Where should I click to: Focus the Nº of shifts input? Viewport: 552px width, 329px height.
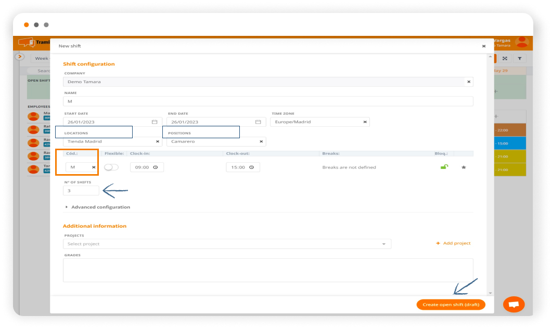click(81, 191)
